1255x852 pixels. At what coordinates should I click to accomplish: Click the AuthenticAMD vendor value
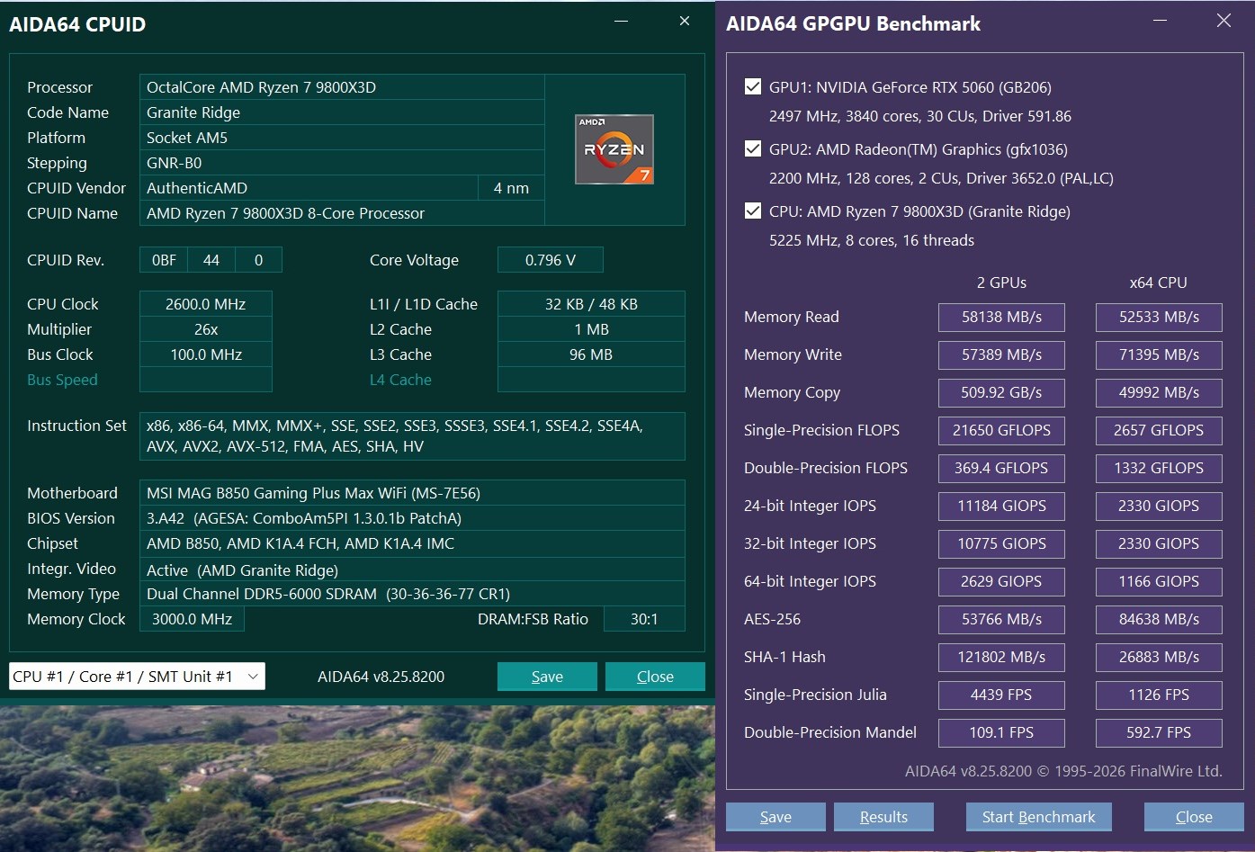pos(309,188)
